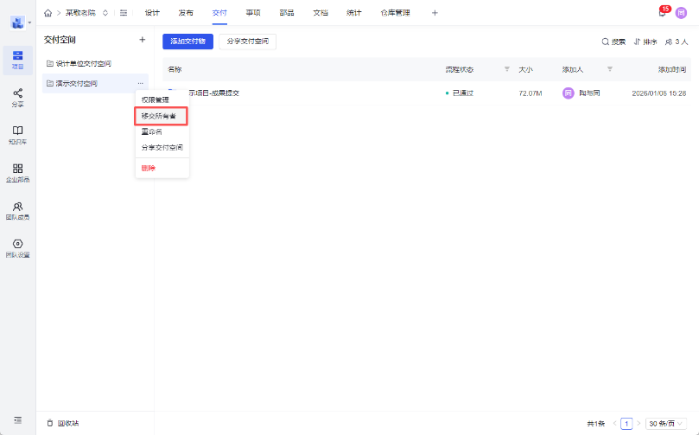Click the 分享交付空间 button in the toolbar
Viewport: 699px width, 435px height.
pos(246,42)
